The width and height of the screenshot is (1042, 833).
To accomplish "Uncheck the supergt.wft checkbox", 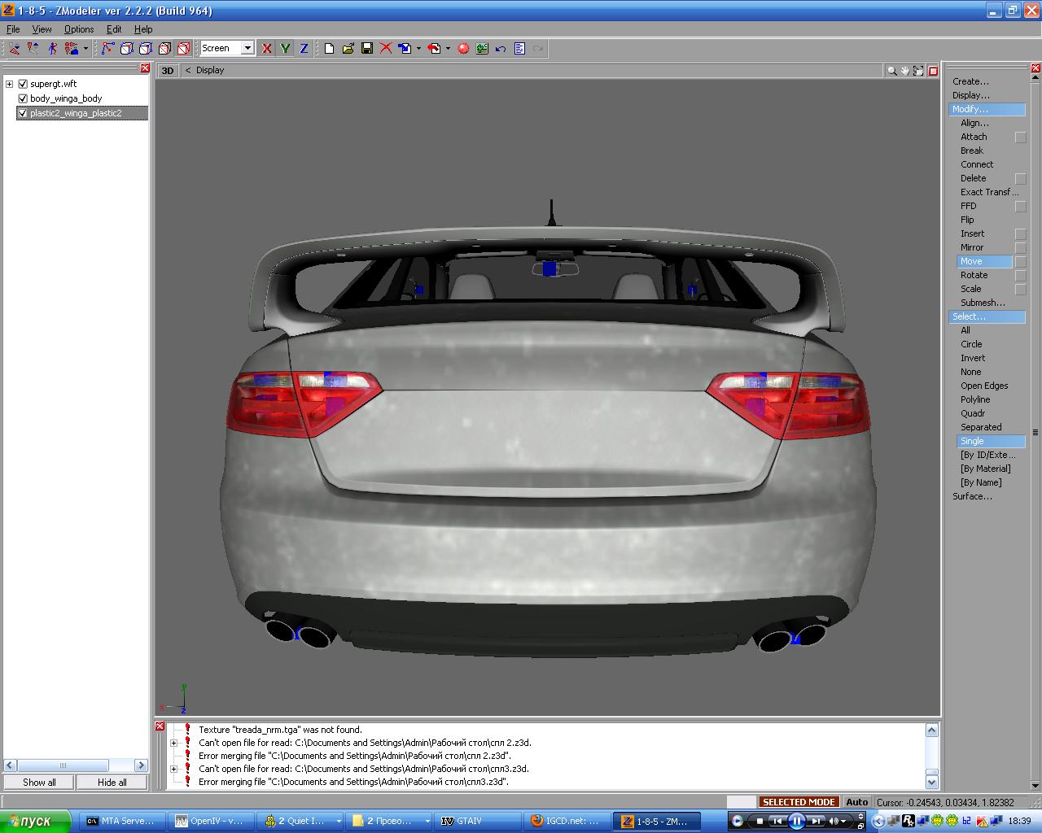I will 23,84.
